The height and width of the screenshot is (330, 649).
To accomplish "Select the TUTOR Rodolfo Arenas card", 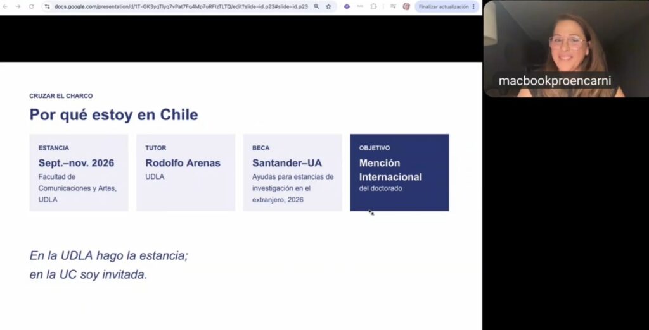I will pos(186,173).
